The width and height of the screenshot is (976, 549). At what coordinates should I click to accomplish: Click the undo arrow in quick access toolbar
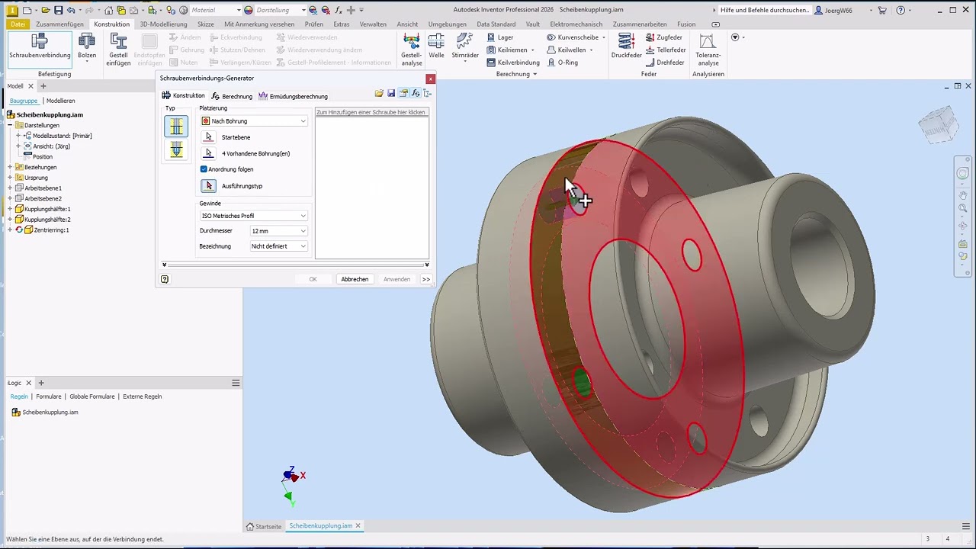(71, 10)
